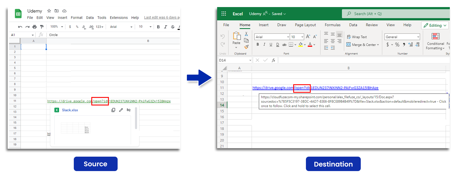Open Extensions menu in Google Sheets
460x177 pixels.
(119, 18)
